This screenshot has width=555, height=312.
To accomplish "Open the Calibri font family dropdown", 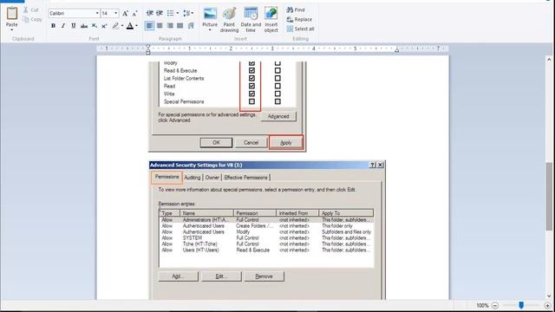I will point(97,13).
